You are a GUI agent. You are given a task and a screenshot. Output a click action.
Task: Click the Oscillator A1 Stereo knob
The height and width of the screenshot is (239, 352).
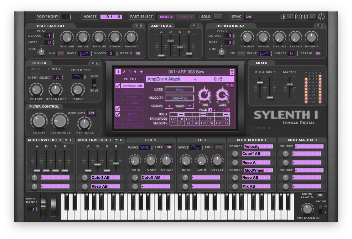pyautogui.click(x=115, y=37)
